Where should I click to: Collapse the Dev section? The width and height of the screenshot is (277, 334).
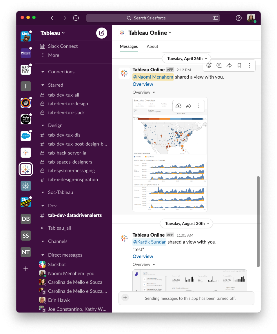43,206
